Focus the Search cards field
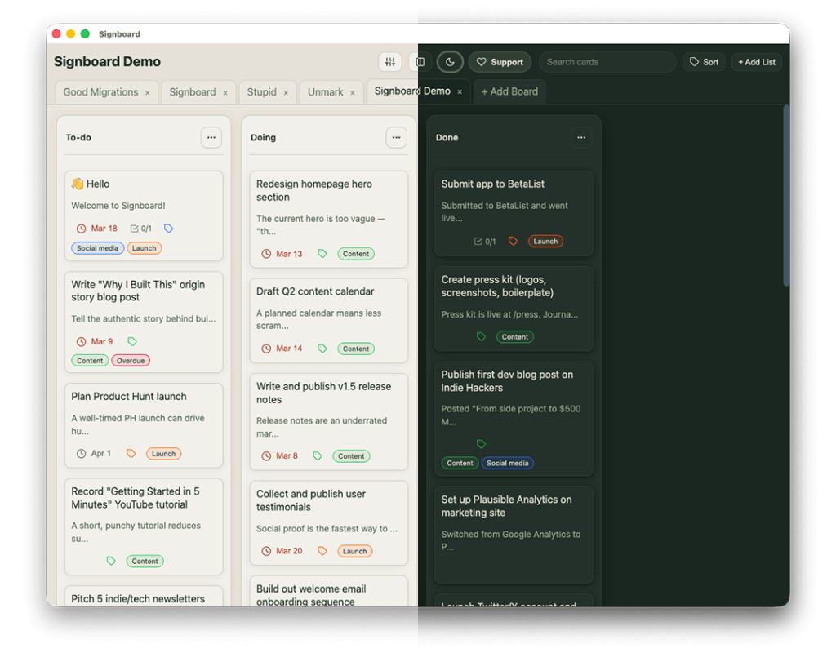Image resolution: width=836 pixels, height=653 pixels. coord(607,62)
